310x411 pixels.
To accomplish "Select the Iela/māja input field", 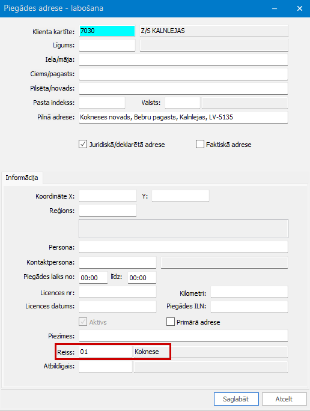I will pos(183,60).
